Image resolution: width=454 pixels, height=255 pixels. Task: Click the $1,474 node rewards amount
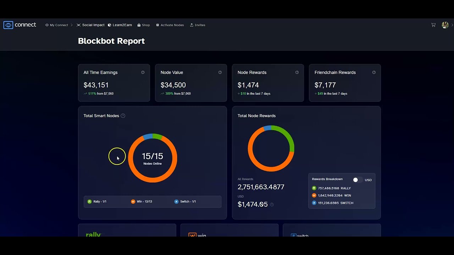(x=248, y=85)
